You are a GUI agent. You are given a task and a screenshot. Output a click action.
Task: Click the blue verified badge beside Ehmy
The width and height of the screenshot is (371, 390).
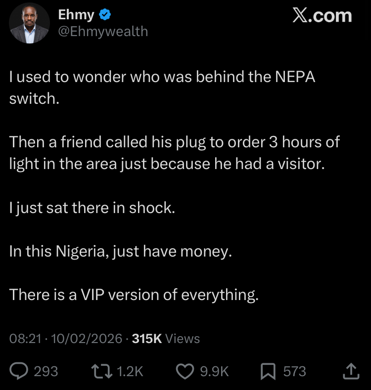click(105, 15)
